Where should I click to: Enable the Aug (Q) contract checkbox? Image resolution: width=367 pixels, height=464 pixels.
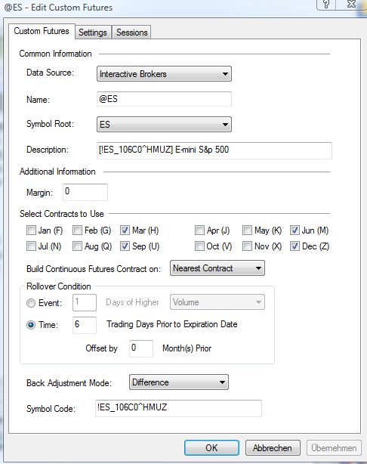(x=77, y=246)
